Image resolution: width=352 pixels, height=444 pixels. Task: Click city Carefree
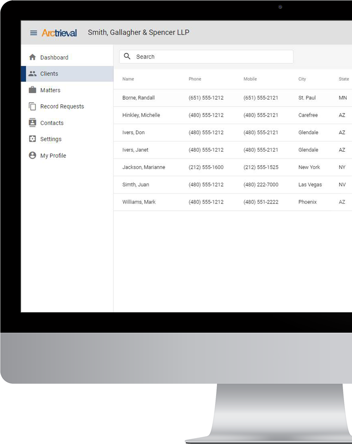[308, 115]
